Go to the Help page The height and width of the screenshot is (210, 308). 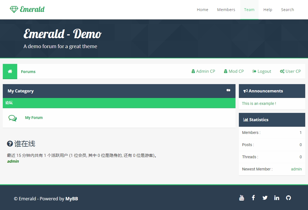tap(268, 10)
